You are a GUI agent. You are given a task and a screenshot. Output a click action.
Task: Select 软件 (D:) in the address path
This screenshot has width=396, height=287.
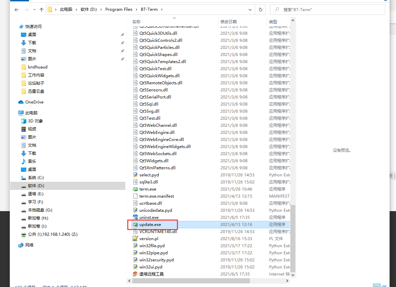[89, 9]
